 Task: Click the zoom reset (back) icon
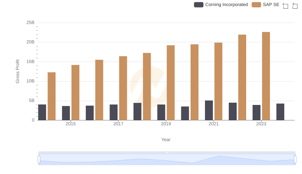pyautogui.click(x=295, y=6)
